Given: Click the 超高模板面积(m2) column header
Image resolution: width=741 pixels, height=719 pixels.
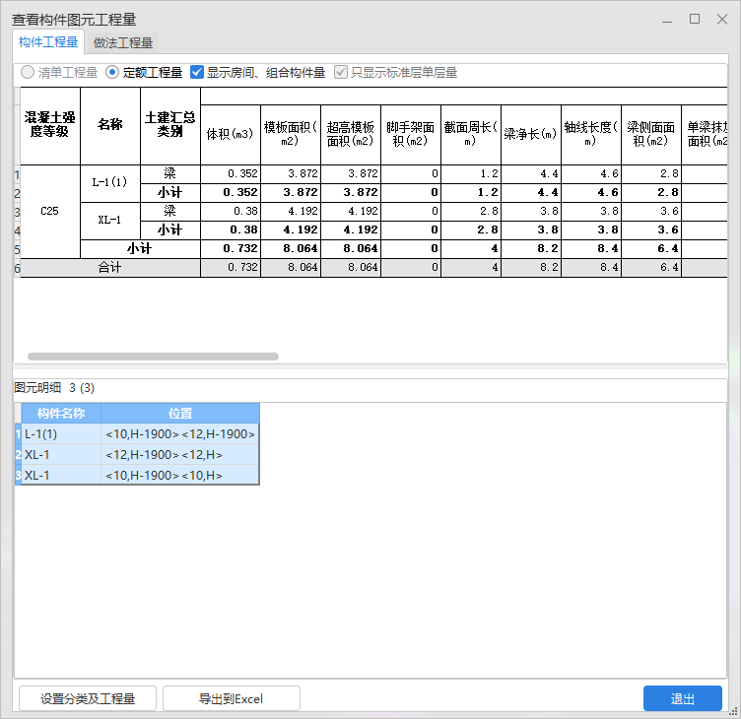Looking at the screenshot, I should point(350,135).
